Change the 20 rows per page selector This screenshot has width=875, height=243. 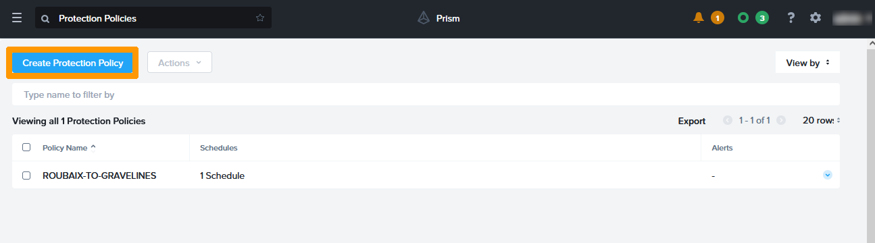pos(821,121)
